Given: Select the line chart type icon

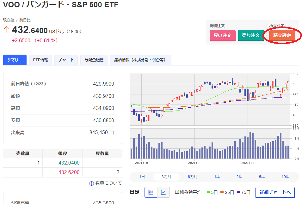Looking at the screenshot, I should [x=163, y=192].
